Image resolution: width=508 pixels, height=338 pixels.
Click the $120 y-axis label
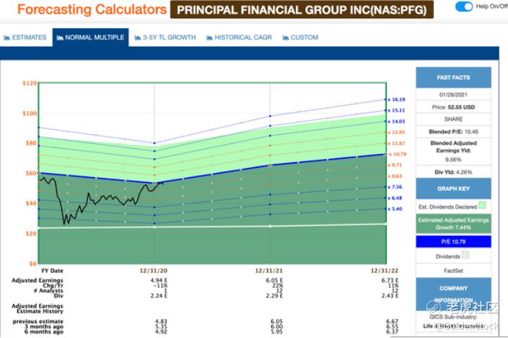[30, 83]
